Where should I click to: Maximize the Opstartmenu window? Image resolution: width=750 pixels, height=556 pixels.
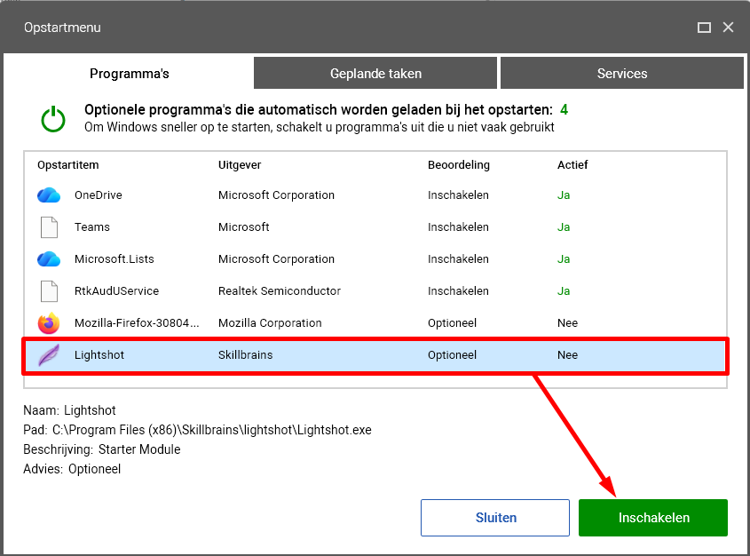click(704, 28)
